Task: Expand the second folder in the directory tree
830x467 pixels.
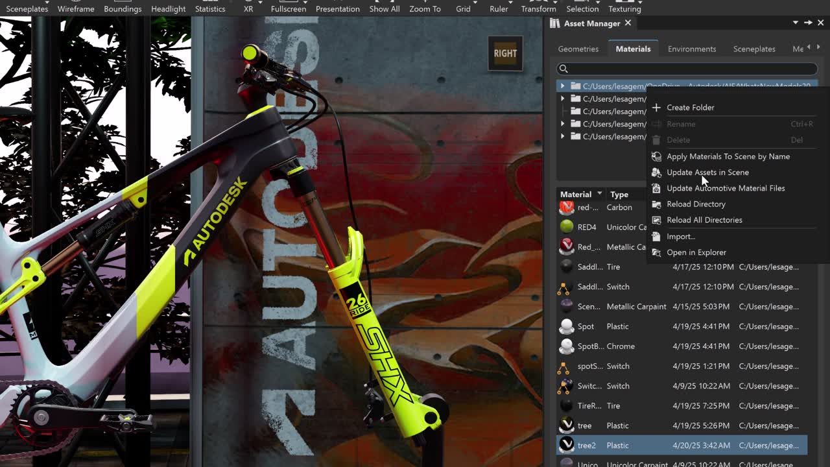Action: coord(563,99)
